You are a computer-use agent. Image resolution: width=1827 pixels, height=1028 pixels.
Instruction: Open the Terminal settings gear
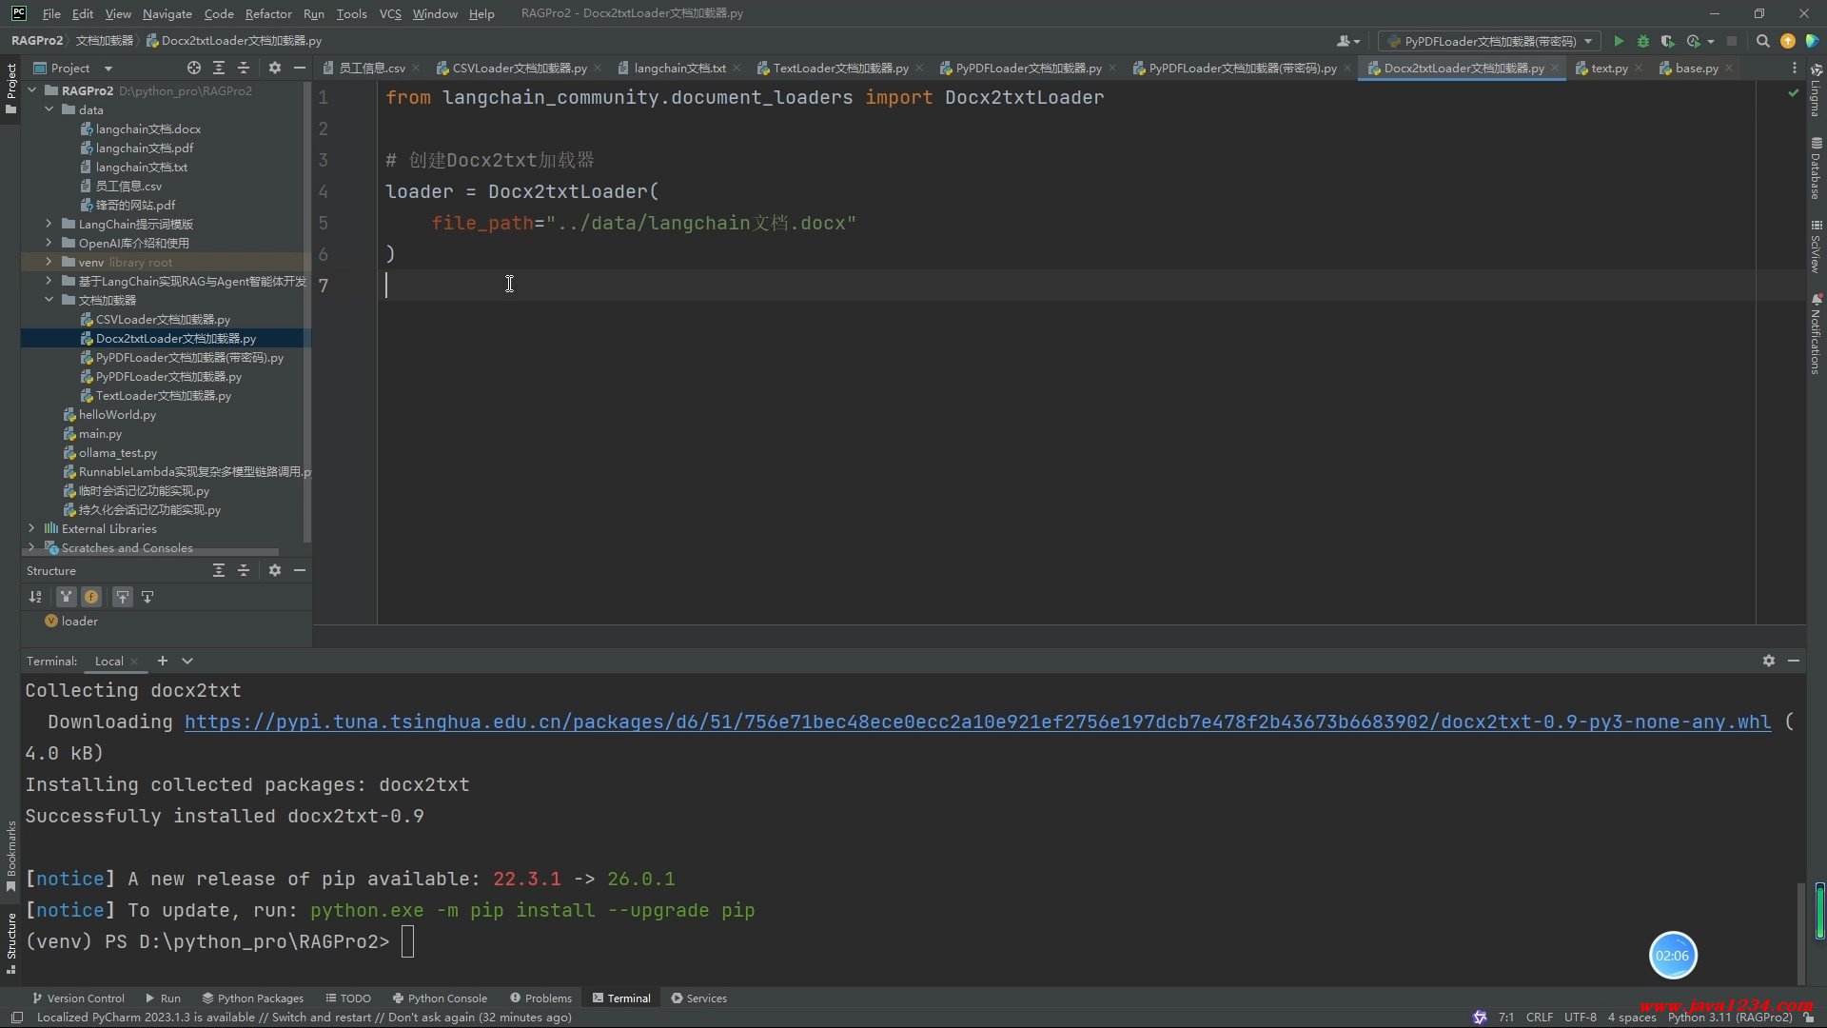pos(1768,661)
